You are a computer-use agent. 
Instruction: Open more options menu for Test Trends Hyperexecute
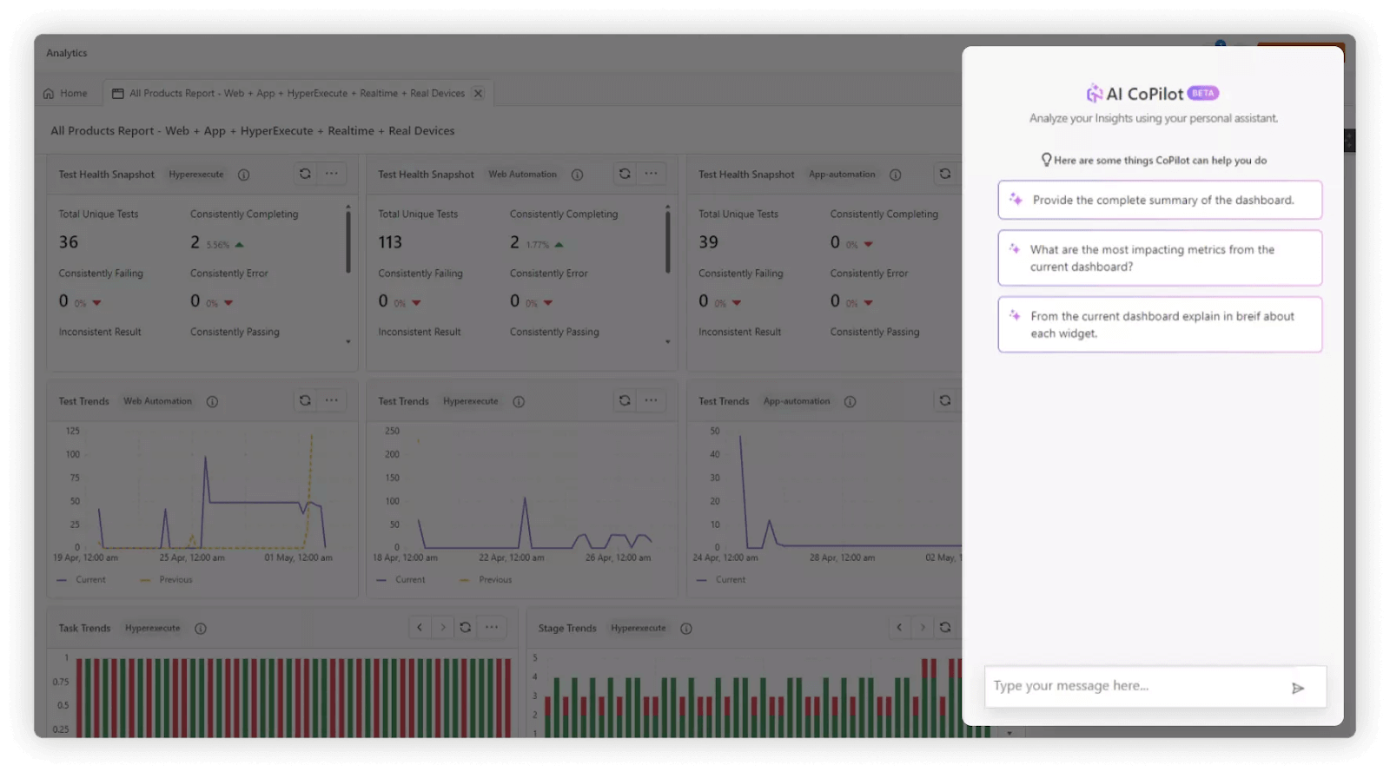pos(651,400)
